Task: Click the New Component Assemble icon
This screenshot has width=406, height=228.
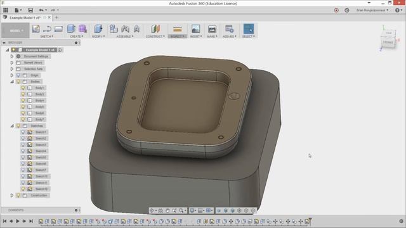Action: click(x=114, y=28)
